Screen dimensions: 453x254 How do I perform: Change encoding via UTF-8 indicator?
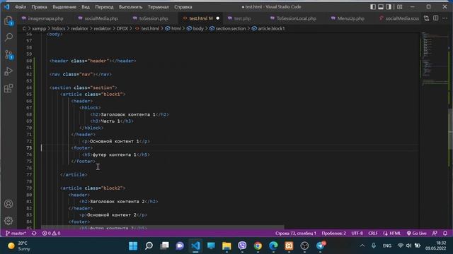coord(357,234)
